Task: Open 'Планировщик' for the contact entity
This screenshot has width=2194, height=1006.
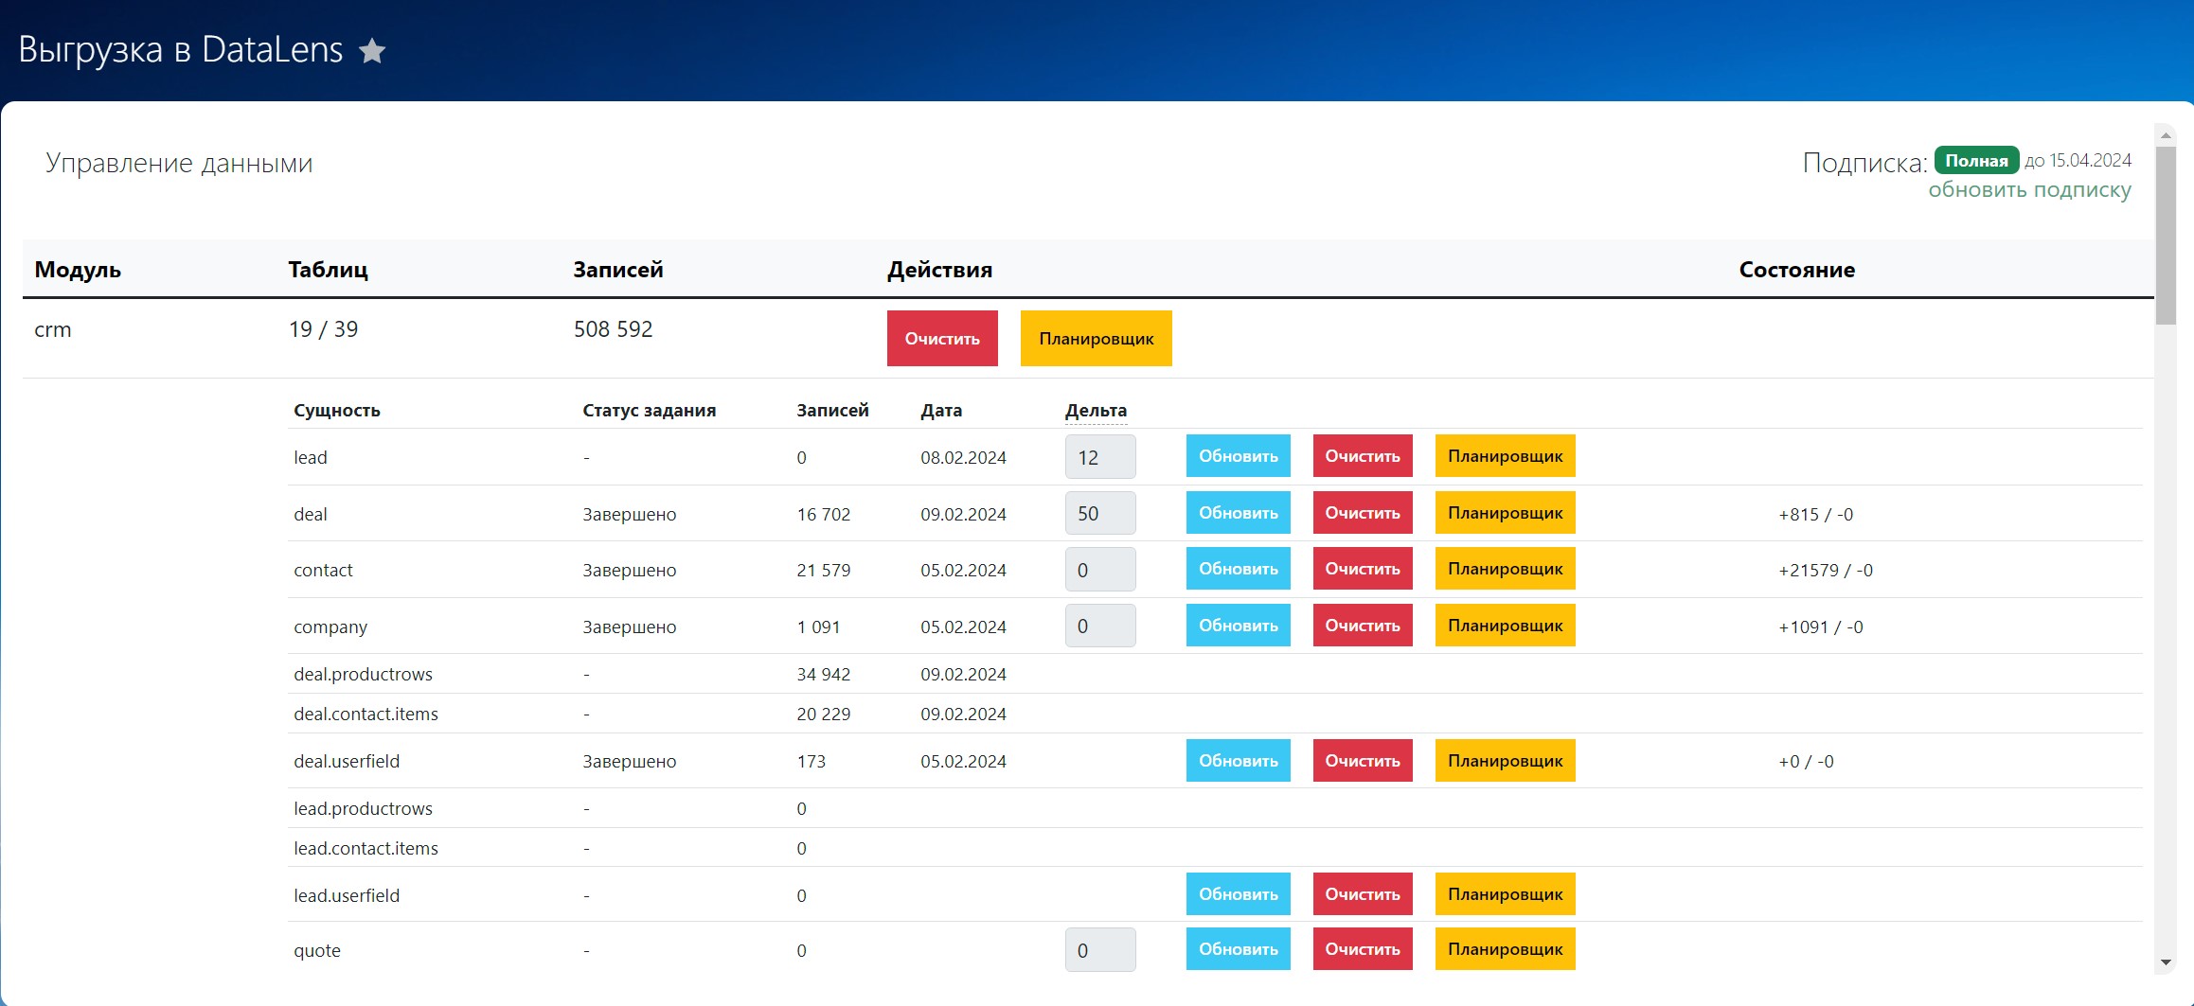Action: (x=1505, y=569)
